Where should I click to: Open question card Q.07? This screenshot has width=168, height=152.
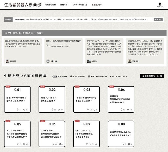point(86,134)
